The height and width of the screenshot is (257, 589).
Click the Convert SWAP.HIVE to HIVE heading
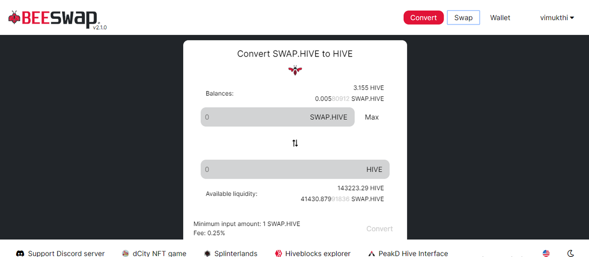(295, 54)
